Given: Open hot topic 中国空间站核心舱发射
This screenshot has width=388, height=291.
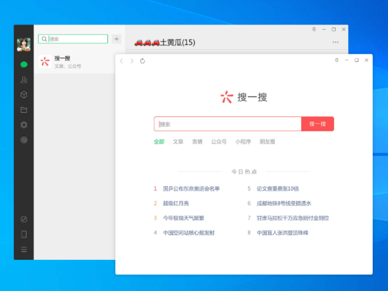Looking at the screenshot, I should click(x=189, y=233).
